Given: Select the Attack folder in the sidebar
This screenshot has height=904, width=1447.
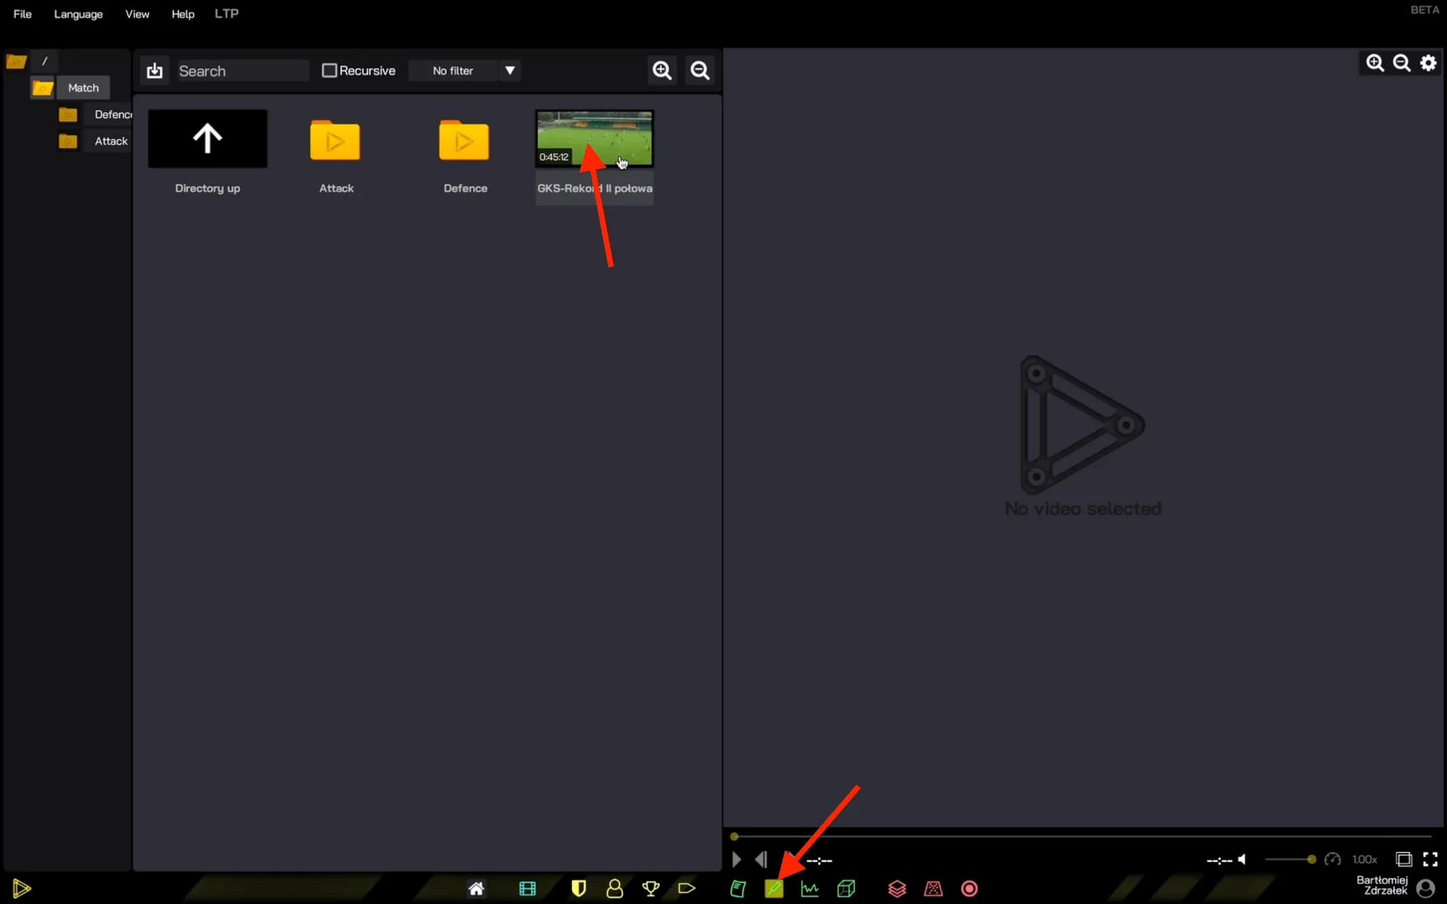Looking at the screenshot, I should (x=110, y=141).
